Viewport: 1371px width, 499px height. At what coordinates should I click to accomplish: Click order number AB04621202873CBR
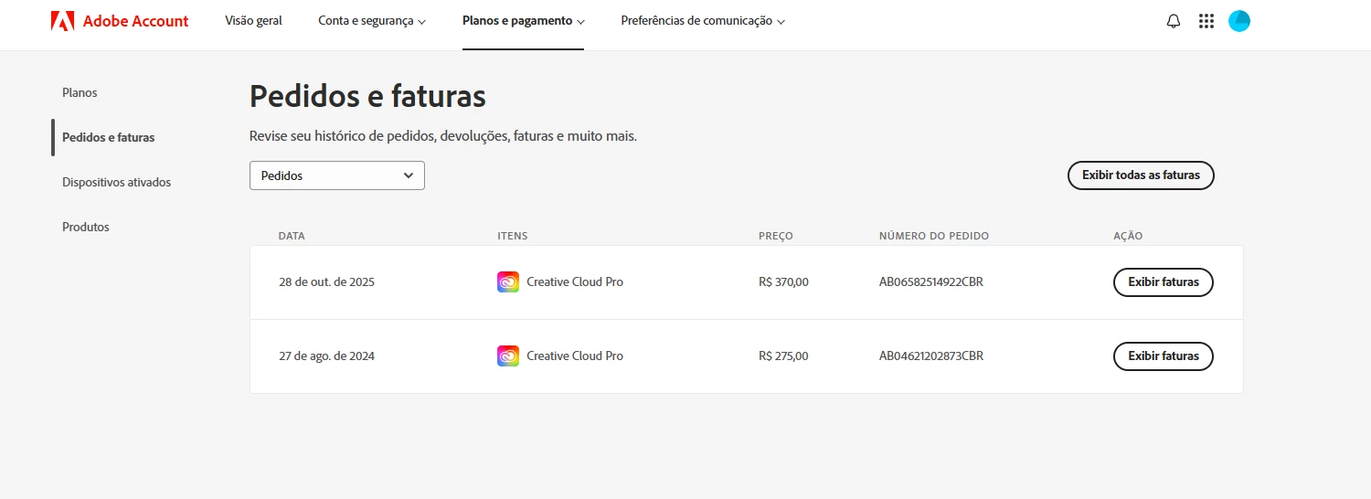pos(931,356)
